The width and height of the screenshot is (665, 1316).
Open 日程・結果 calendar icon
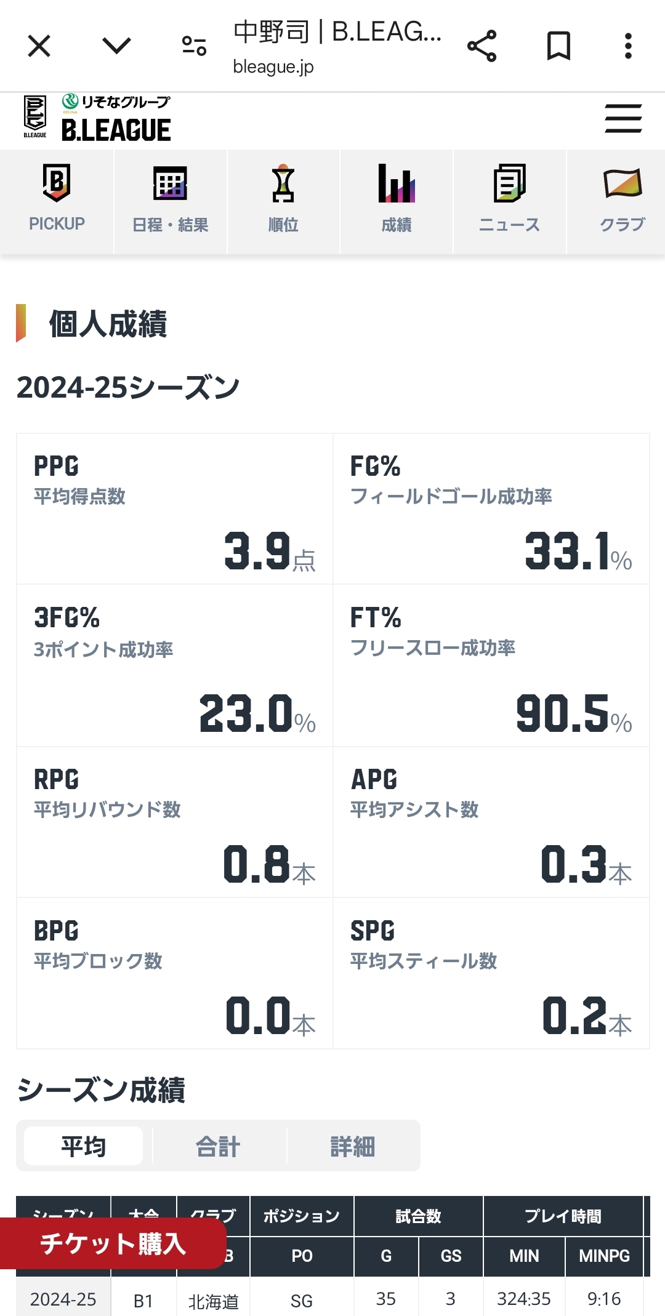coord(170,183)
